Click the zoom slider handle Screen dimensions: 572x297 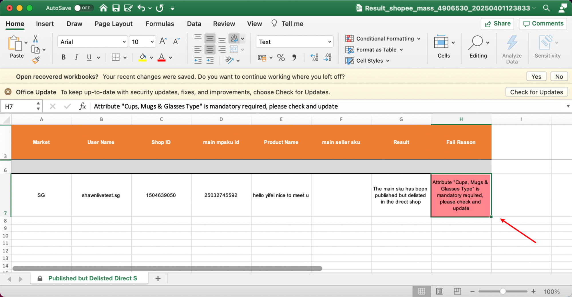point(503,291)
